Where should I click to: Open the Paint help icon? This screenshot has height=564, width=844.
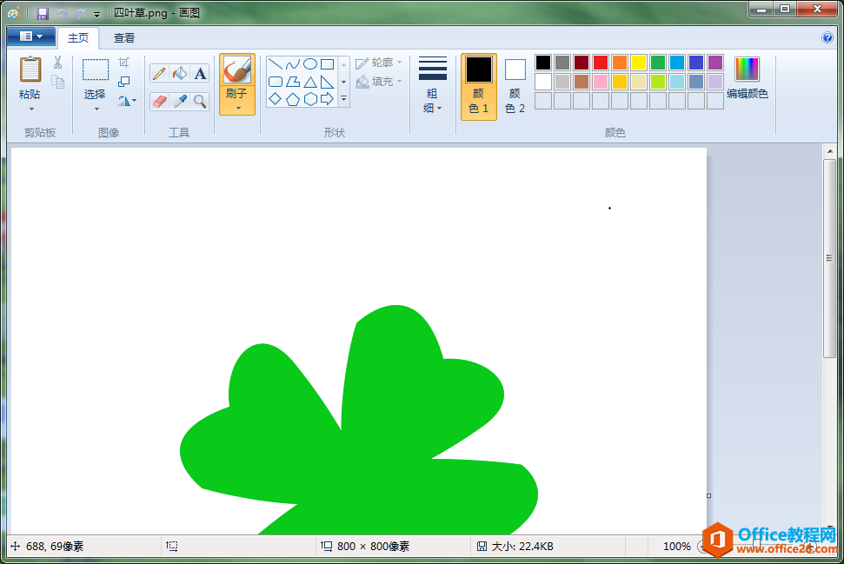tap(827, 37)
